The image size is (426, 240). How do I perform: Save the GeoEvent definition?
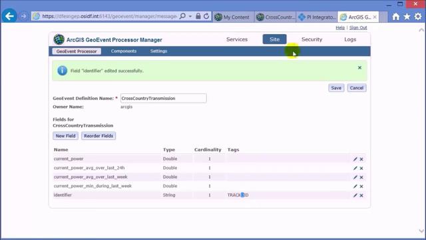[x=336, y=88]
